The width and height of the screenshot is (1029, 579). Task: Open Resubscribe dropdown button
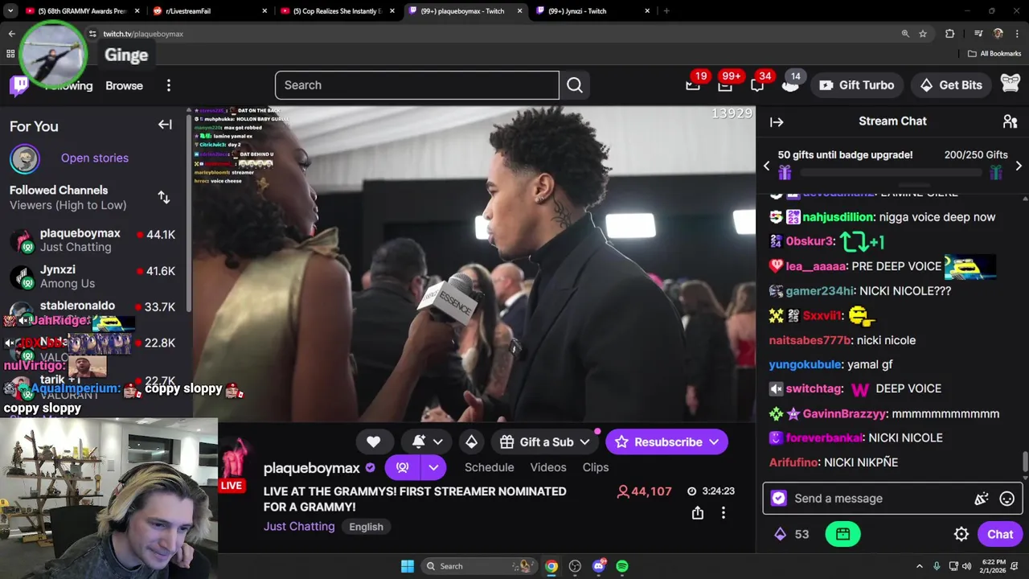[x=666, y=441]
